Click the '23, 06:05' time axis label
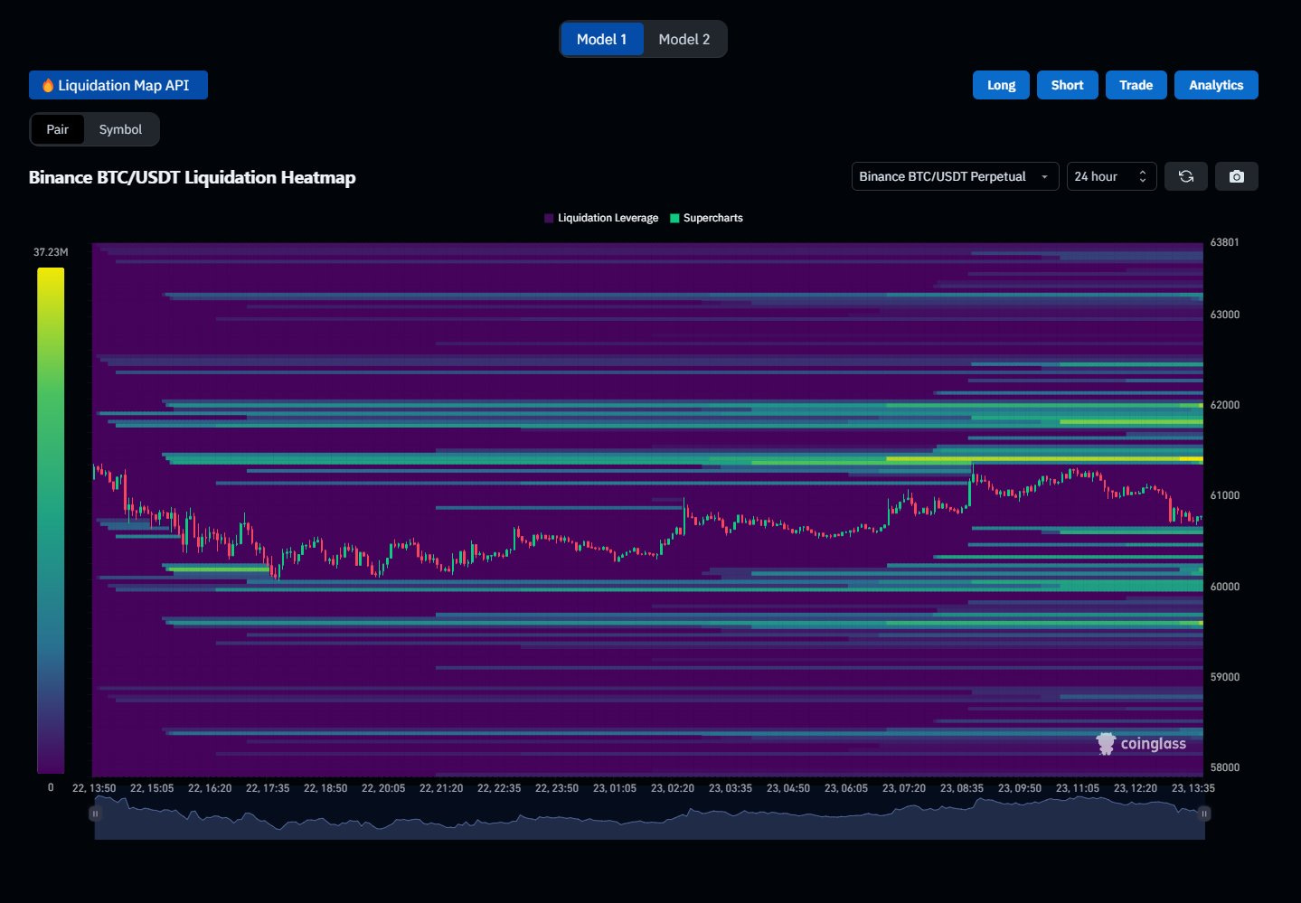The image size is (1301, 903). pos(846,788)
